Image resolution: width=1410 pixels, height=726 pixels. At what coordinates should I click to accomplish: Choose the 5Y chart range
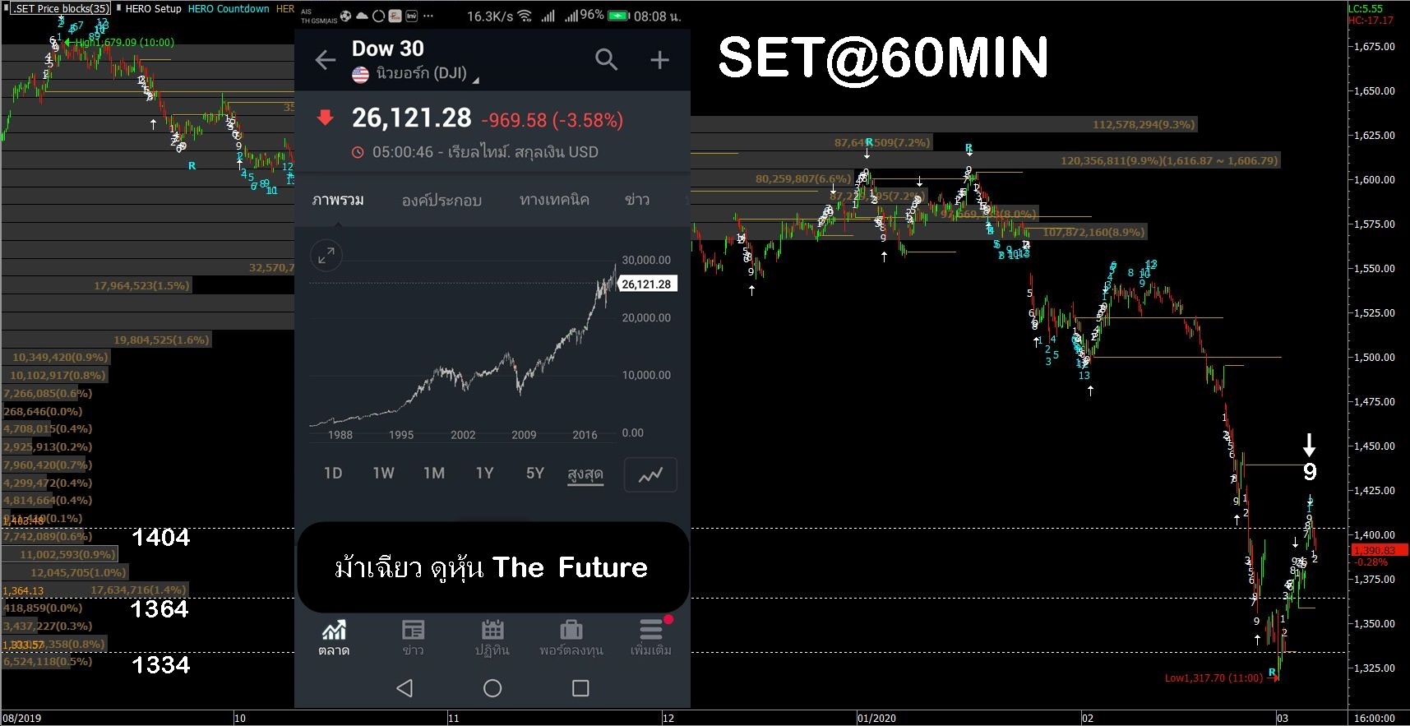click(535, 474)
